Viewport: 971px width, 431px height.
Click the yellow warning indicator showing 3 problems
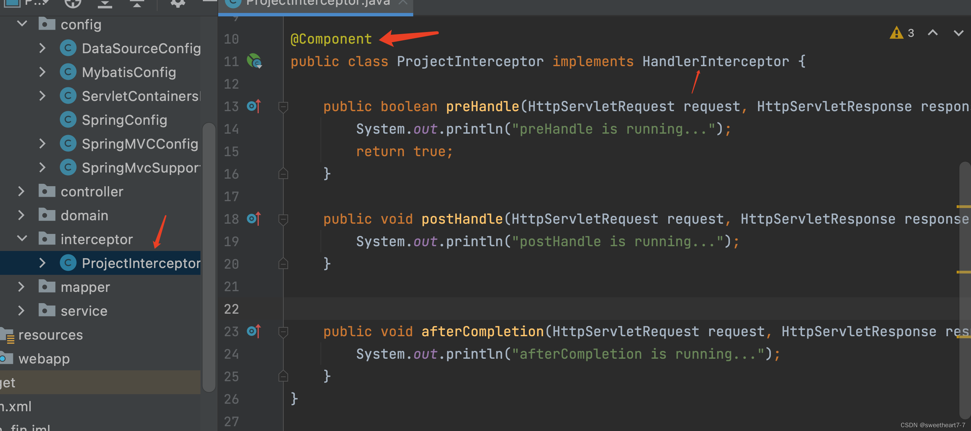902,33
